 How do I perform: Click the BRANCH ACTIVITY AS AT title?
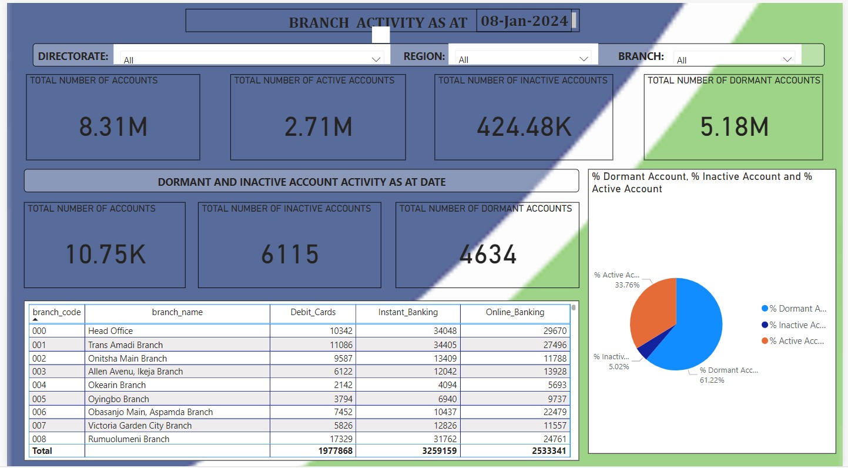(x=378, y=22)
